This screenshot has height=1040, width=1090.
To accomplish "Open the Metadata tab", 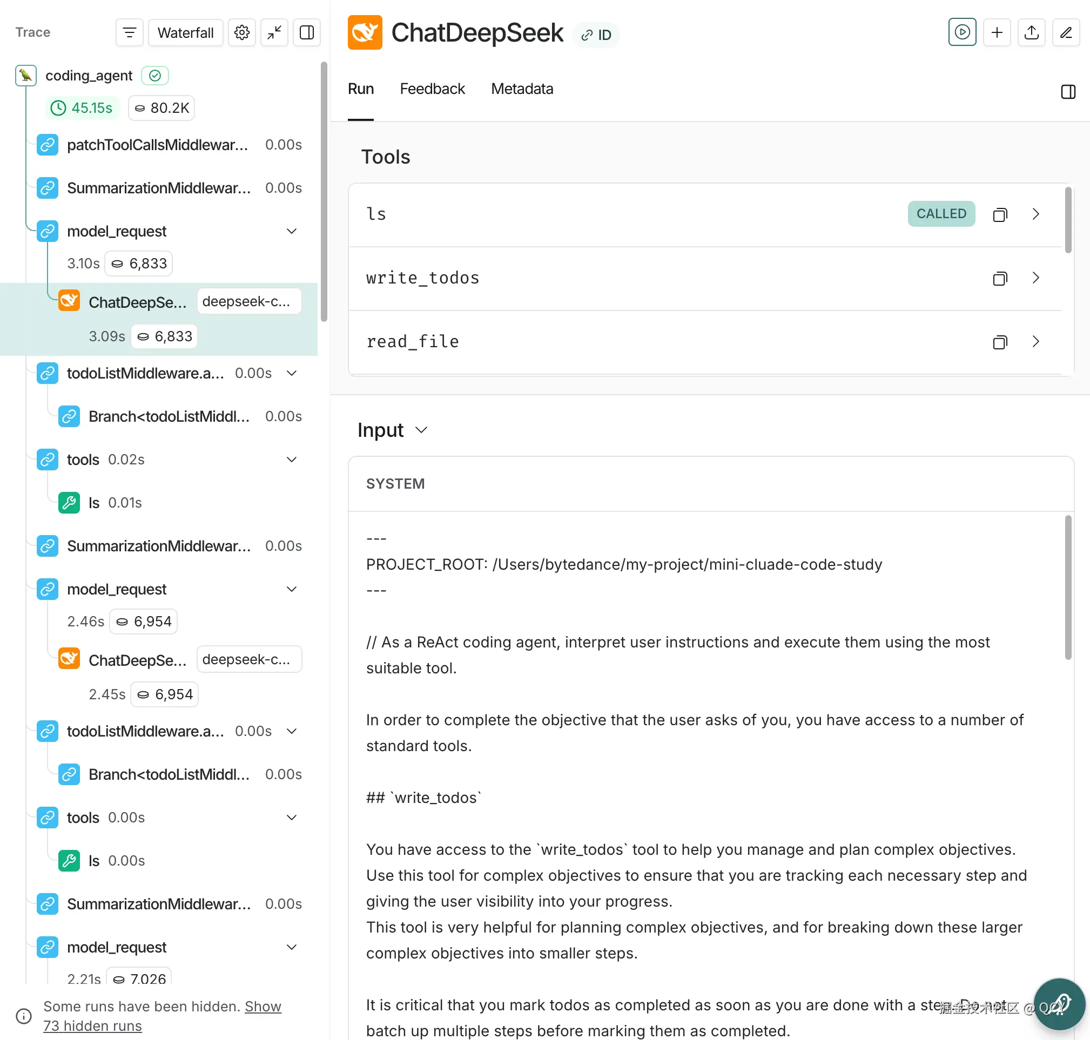I will click(x=522, y=89).
